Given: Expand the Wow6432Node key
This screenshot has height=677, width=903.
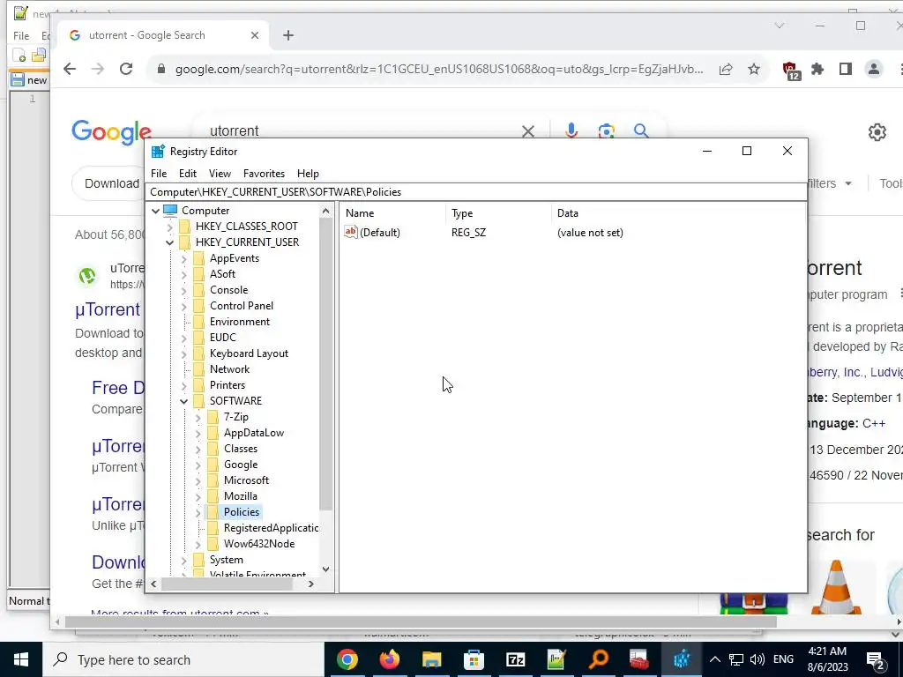Looking at the screenshot, I should pos(198,544).
